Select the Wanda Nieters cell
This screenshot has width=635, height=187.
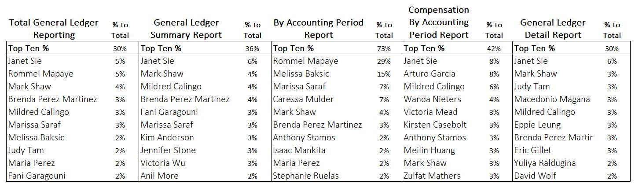coord(432,99)
